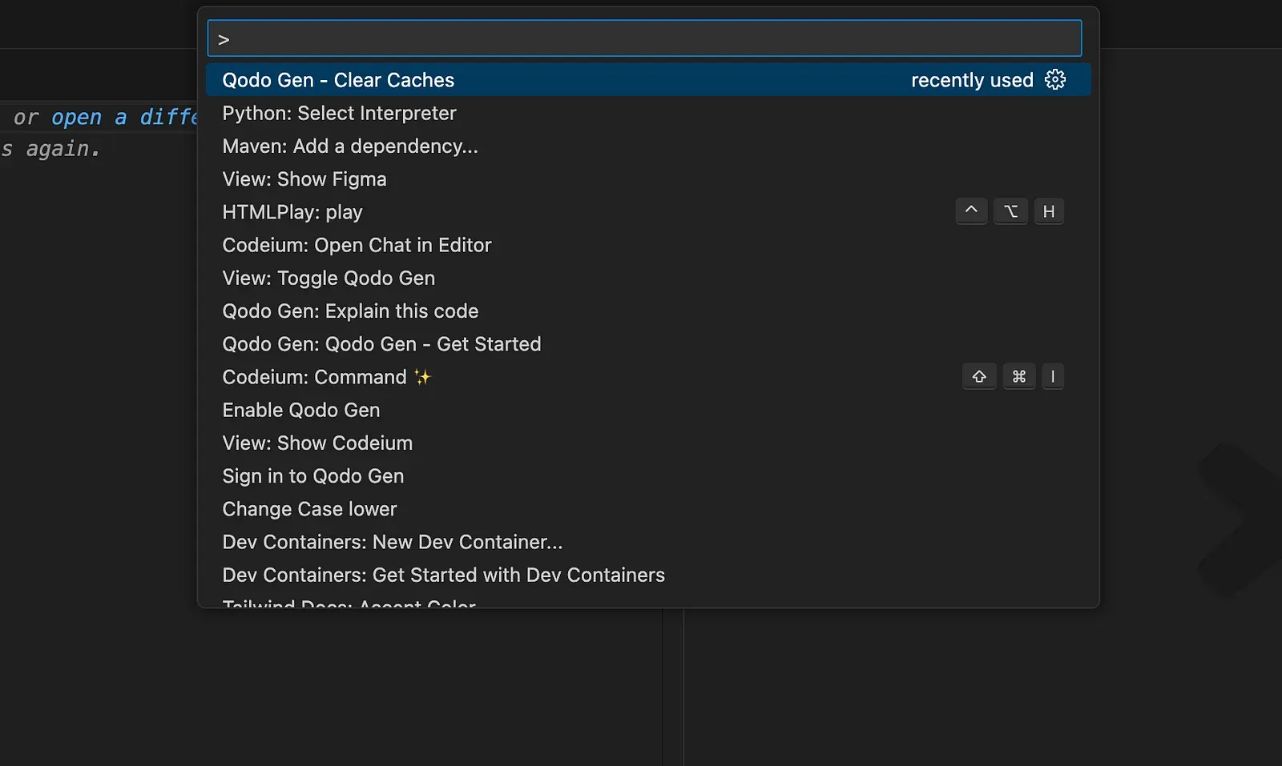Run View: Show Figma command

point(648,178)
